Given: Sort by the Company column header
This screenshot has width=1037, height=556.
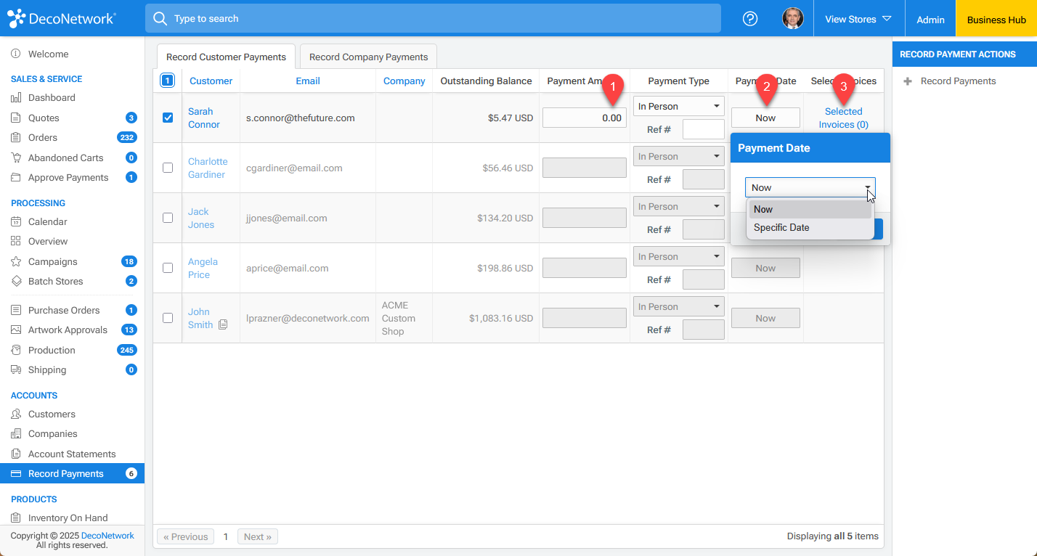Looking at the screenshot, I should [404, 81].
